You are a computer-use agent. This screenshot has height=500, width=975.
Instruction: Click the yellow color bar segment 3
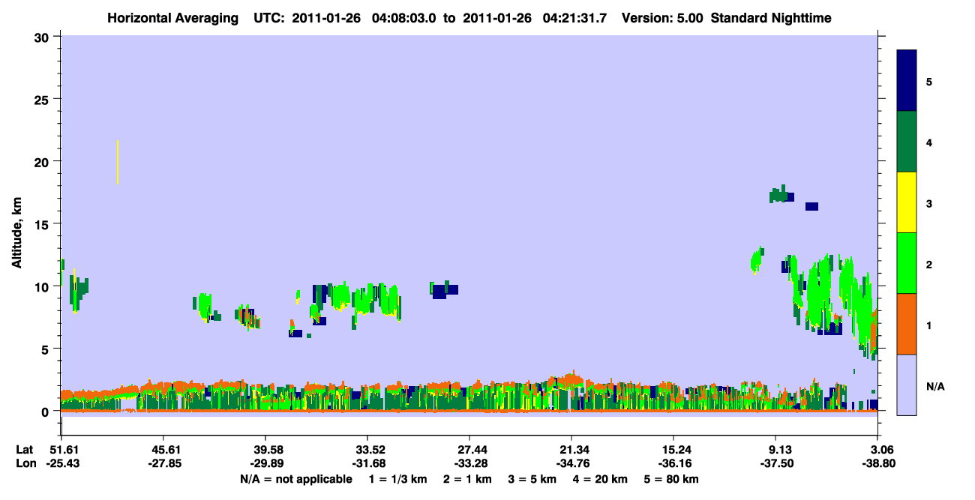[907, 202]
